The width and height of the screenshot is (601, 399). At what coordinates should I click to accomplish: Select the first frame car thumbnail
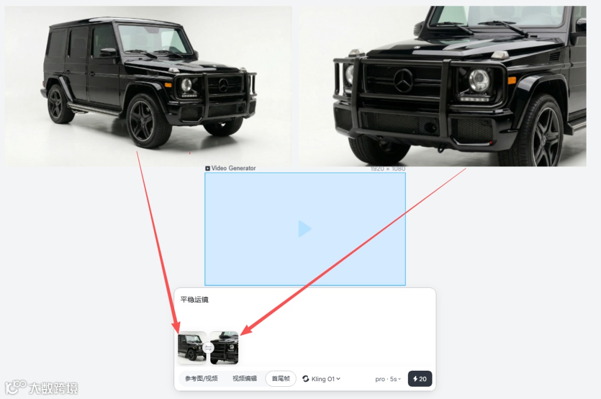click(x=192, y=348)
